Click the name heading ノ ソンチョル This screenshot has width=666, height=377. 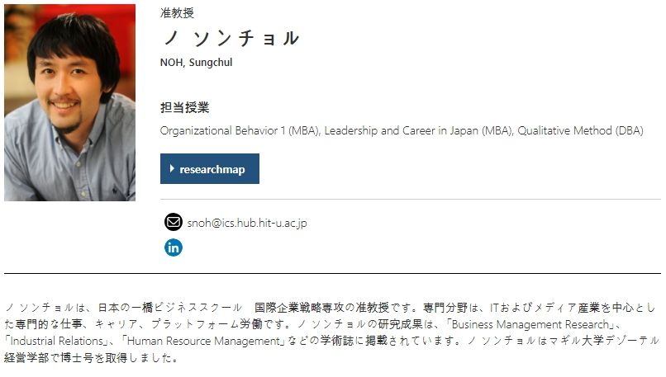[x=229, y=38]
